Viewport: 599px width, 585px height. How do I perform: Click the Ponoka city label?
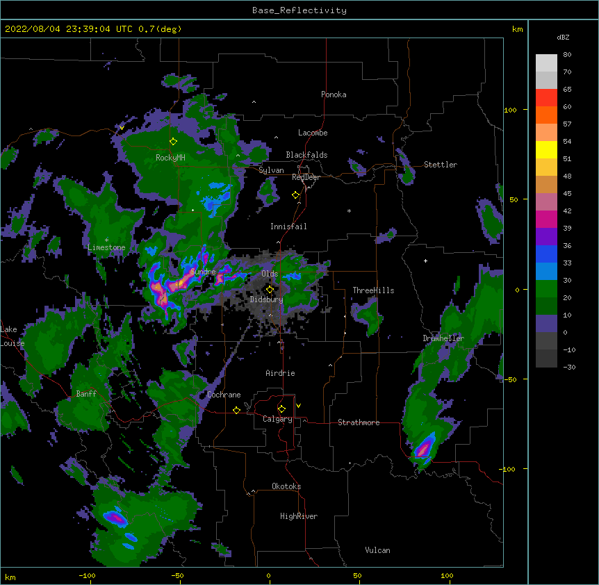tap(334, 94)
